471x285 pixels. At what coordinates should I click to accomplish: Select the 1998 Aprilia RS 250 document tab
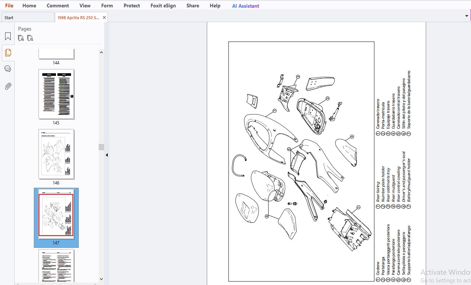pos(78,17)
